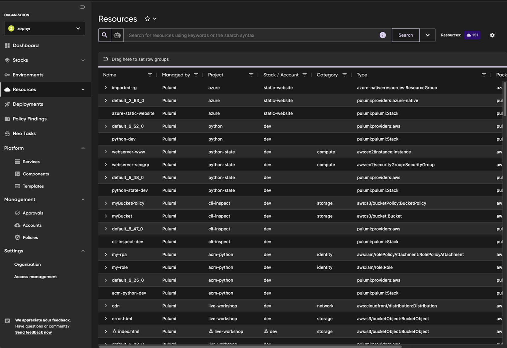Screen dimensions: 507x348
Task: Click the Policy Findings icon
Action: pyautogui.click(x=7, y=119)
